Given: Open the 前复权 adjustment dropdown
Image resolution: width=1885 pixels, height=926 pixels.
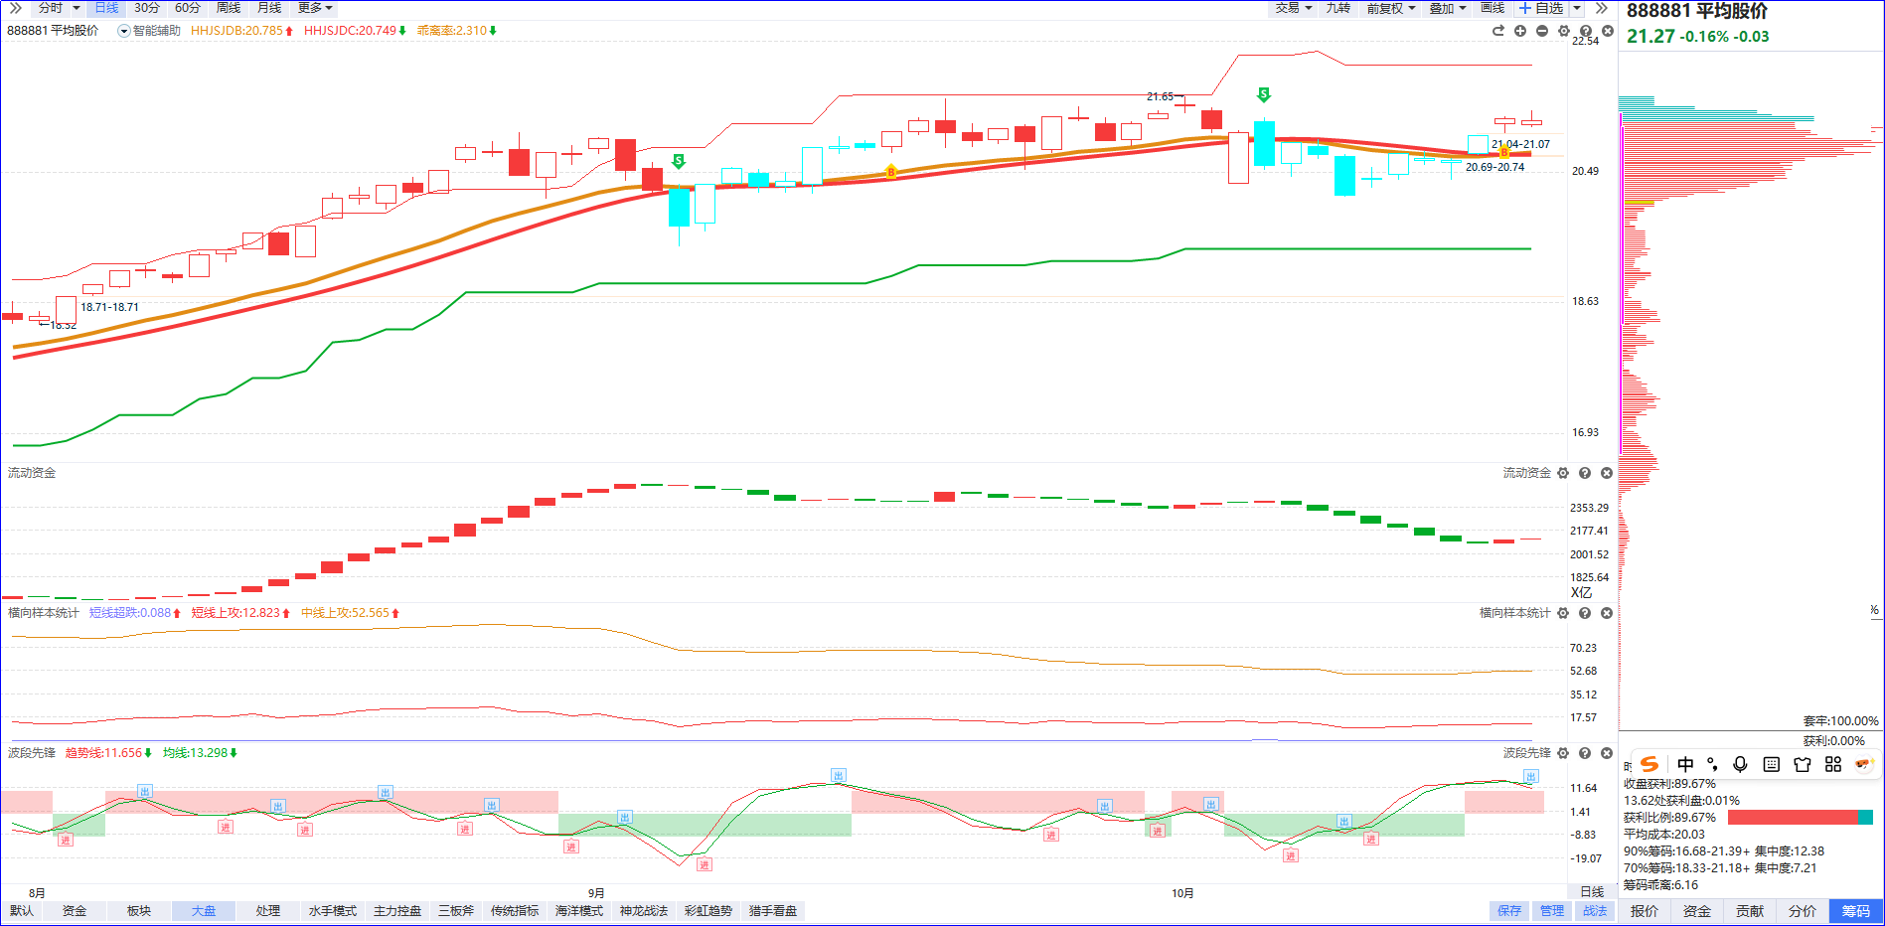Looking at the screenshot, I should (x=1391, y=8).
